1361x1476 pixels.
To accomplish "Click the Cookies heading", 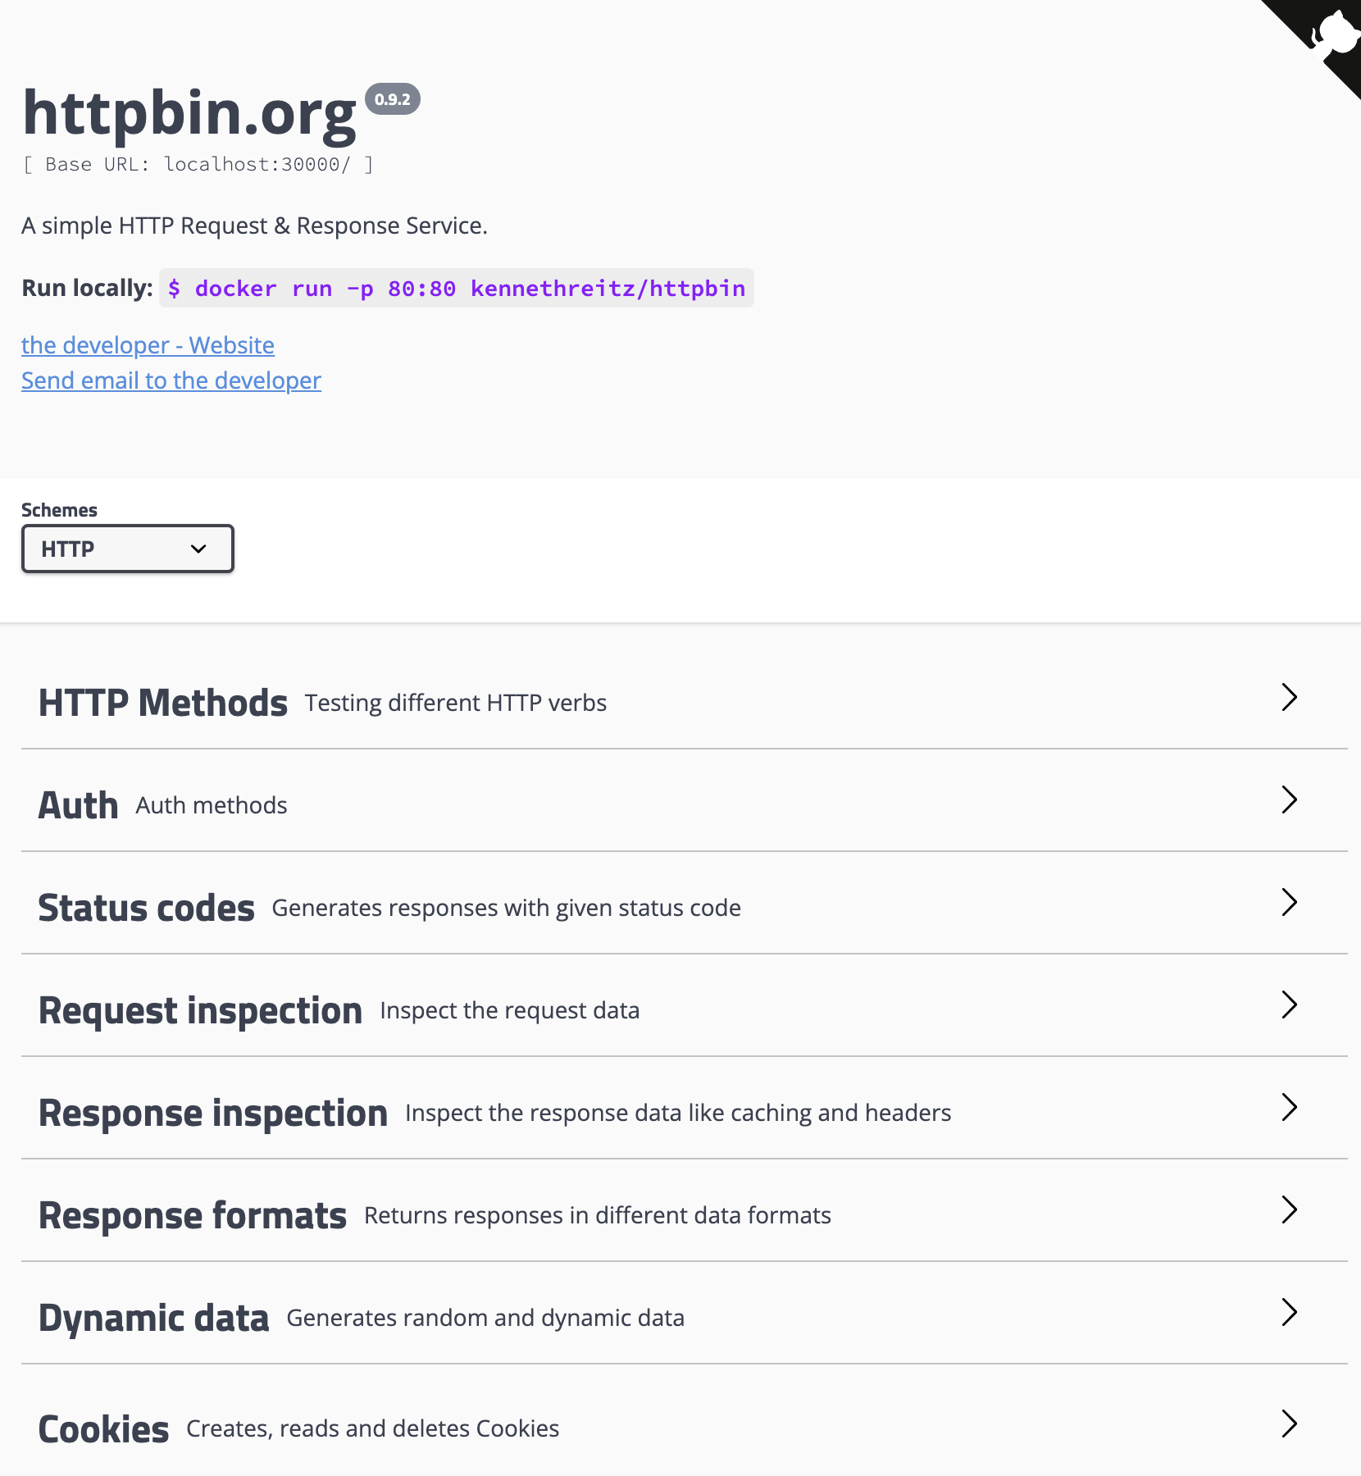I will (x=104, y=1429).
